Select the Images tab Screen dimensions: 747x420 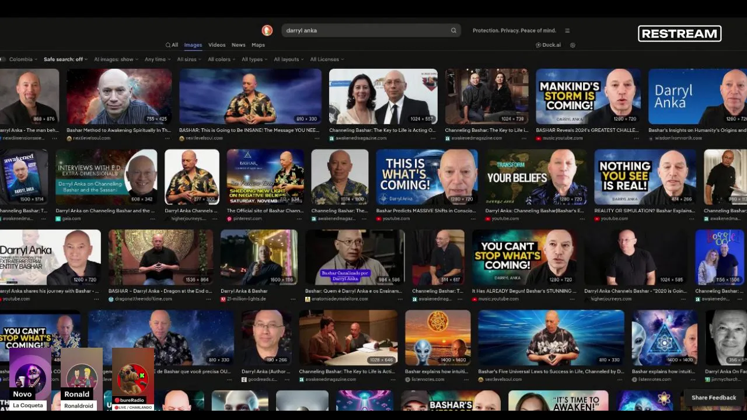(193, 45)
